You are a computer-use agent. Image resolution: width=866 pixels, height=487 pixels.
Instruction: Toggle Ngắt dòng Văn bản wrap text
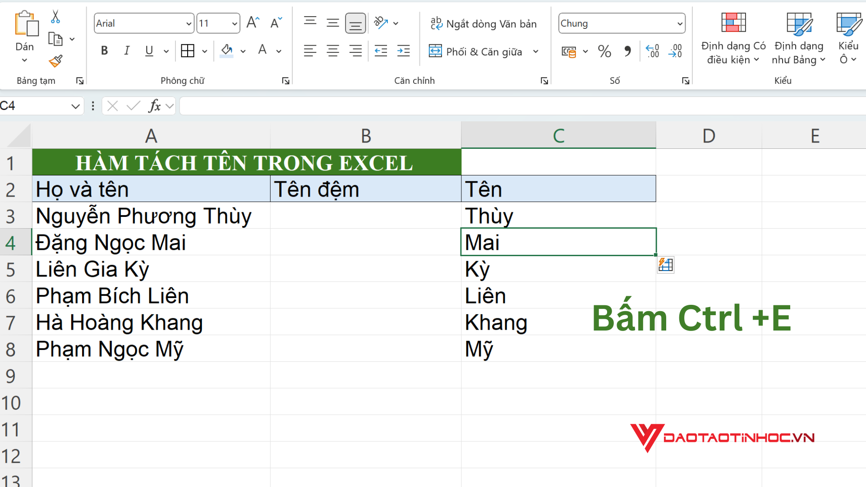point(483,23)
